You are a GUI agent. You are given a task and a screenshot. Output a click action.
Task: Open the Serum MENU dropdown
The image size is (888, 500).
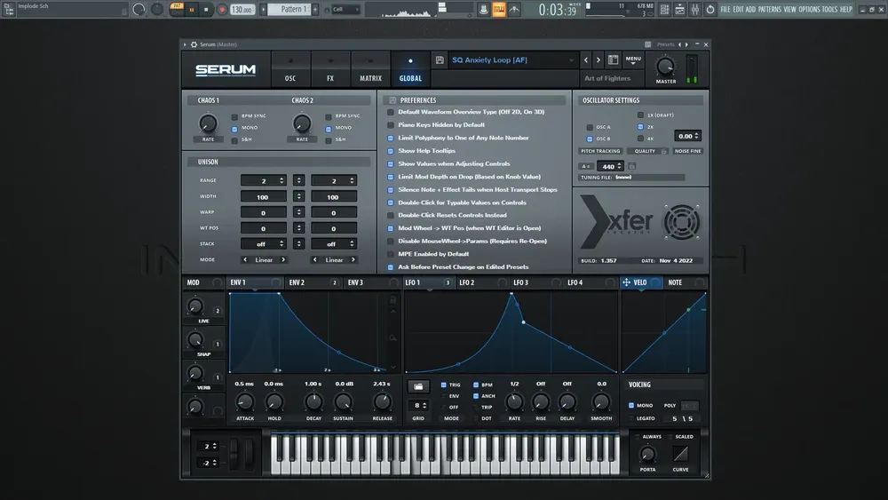point(633,60)
